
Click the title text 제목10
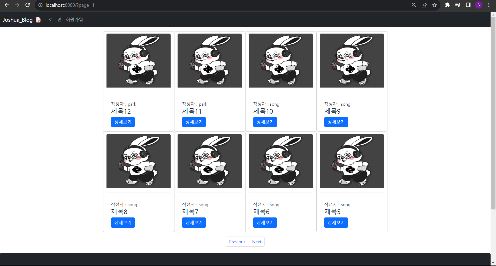[x=263, y=111]
